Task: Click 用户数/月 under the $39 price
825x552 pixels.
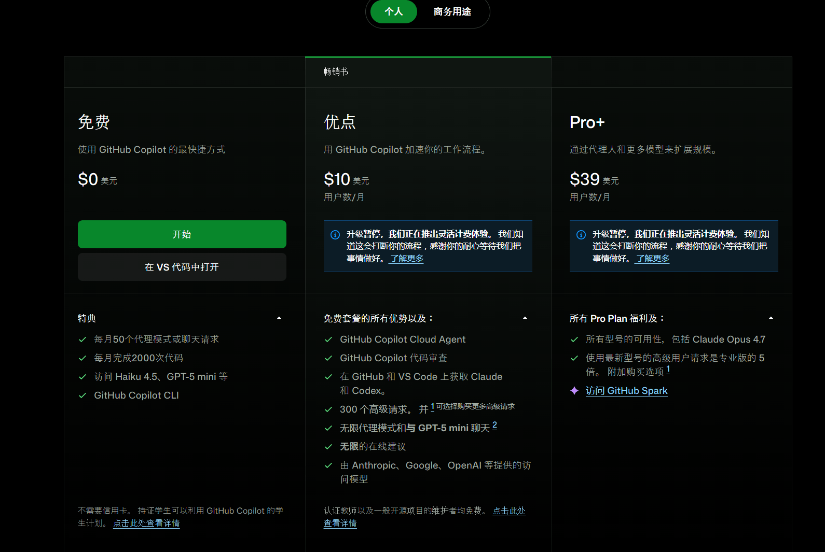Action: [x=590, y=197]
